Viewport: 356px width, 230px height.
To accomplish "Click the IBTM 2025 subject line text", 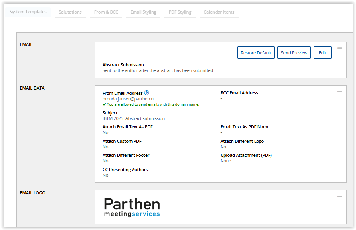I will pyautogui.click(x=134, y=118).
